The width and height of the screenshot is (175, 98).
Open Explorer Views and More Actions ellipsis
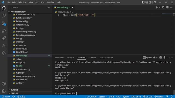tap(48, 7)
